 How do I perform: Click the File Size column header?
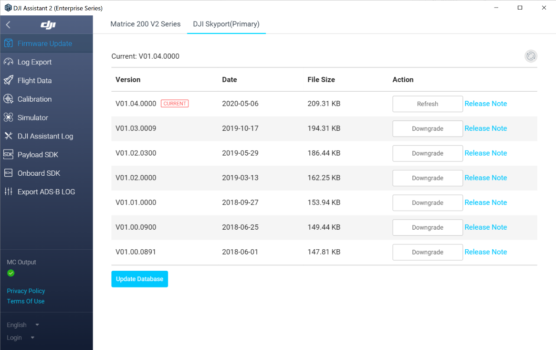point(321,79)
